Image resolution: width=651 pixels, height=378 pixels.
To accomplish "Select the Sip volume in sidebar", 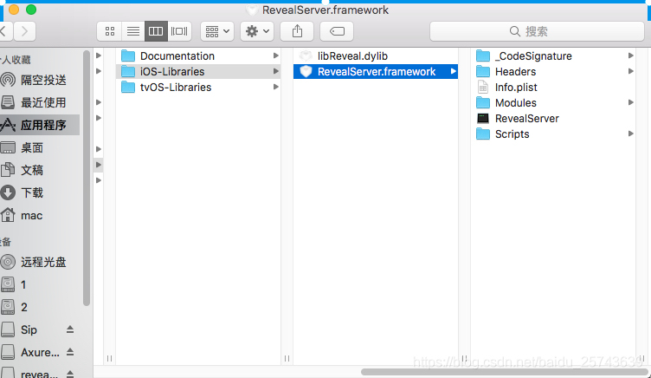I will 29,329.
